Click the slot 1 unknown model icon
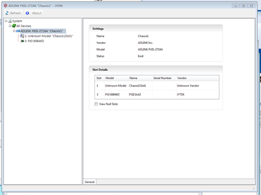Viewport: 261px width, 195px height. (22, 36)
